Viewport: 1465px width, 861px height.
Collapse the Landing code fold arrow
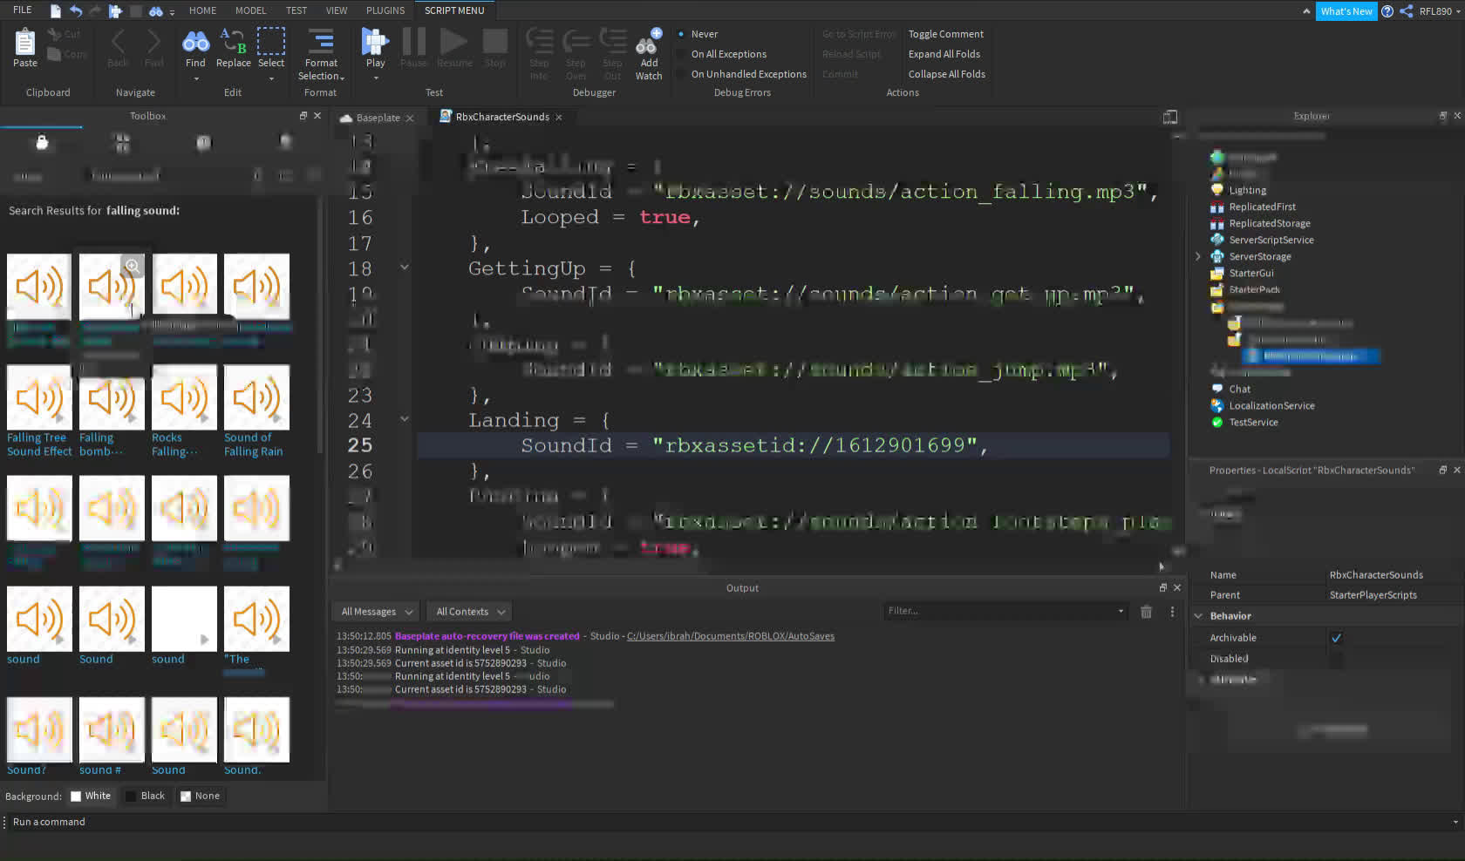(x=405, y=419)
